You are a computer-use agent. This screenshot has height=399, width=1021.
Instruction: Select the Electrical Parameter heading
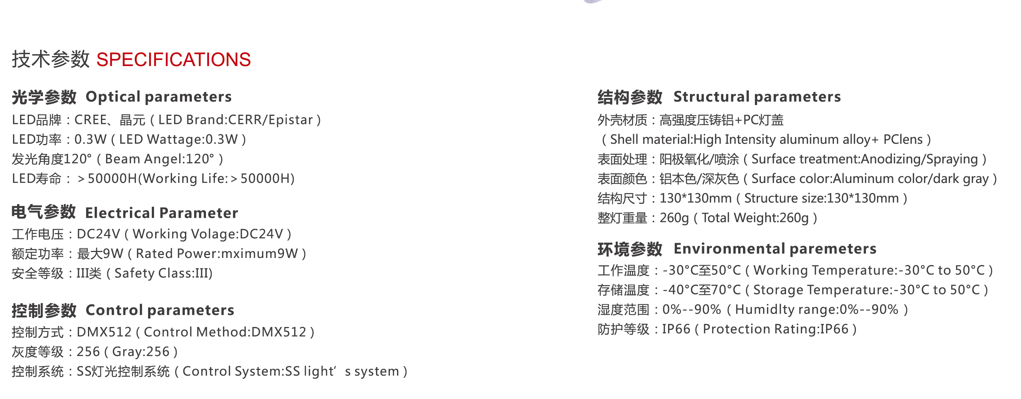pos(125,213)
